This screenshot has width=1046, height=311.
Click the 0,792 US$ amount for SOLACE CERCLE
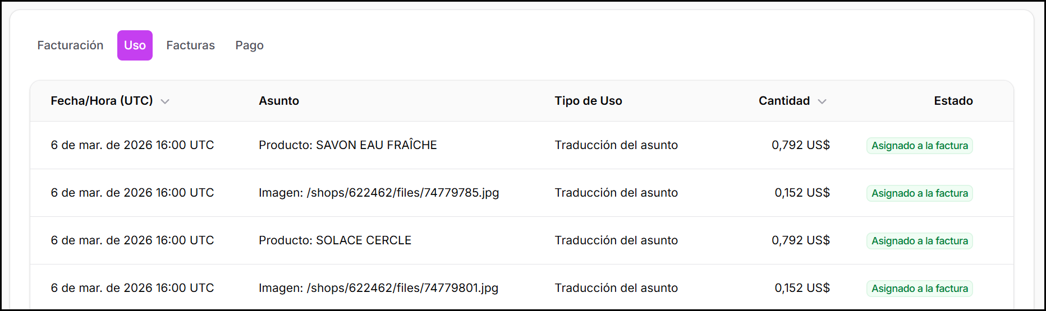[x=800, y=240]
